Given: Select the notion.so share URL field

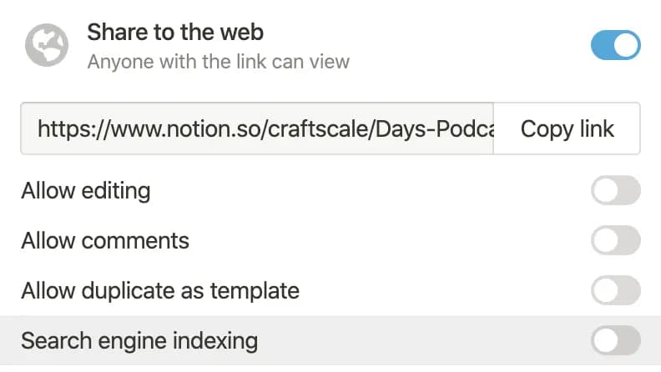Looking at the screenshot, I should tap(257, 128).
